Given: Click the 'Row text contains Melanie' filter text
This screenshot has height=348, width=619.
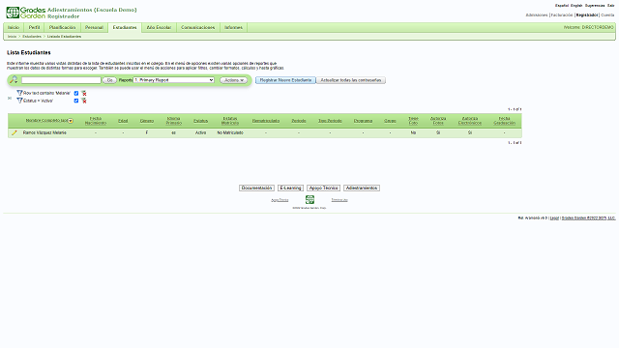Looking at the screenshot, I should coord(46,93).
